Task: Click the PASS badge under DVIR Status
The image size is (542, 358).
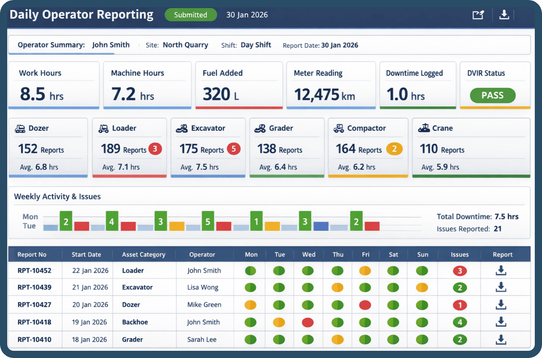Action: (492, 95)
